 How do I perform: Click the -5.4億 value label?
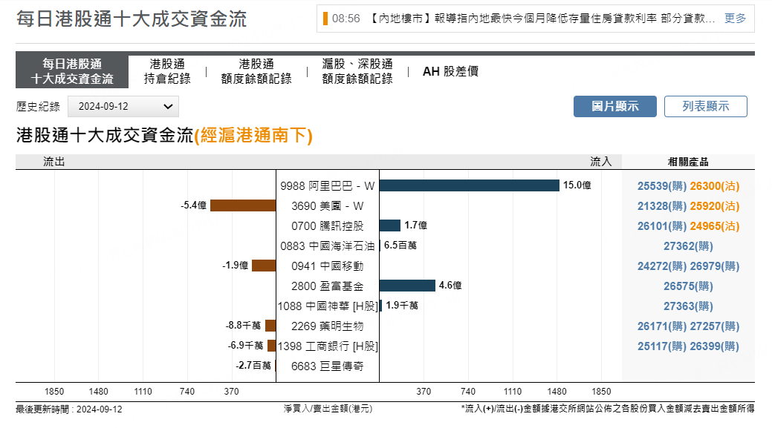point(193,205)
